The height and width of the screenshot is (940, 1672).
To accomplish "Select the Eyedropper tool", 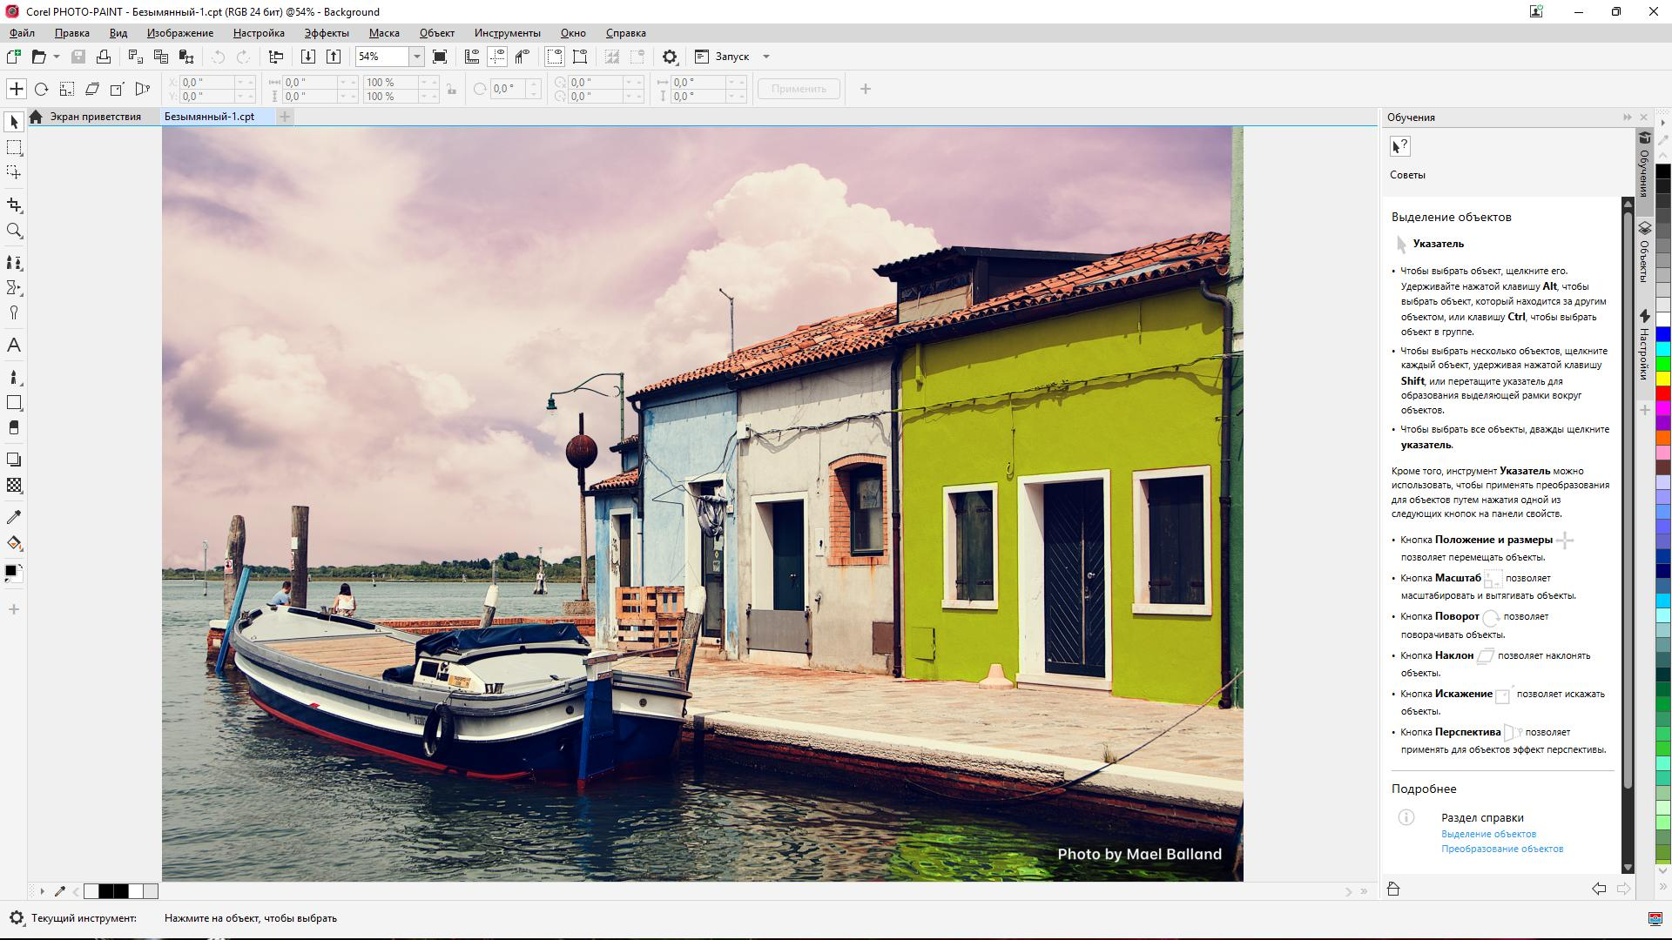I will (x=14, y=517).
